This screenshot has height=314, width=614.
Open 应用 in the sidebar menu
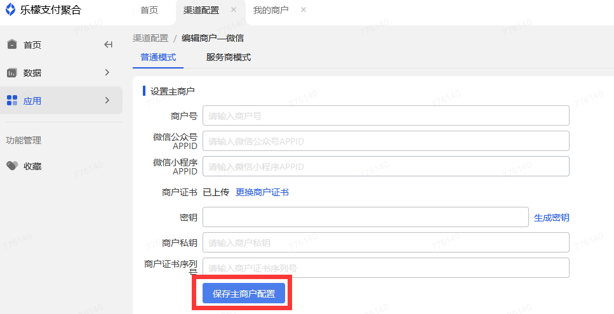click(x=61, y=100)
